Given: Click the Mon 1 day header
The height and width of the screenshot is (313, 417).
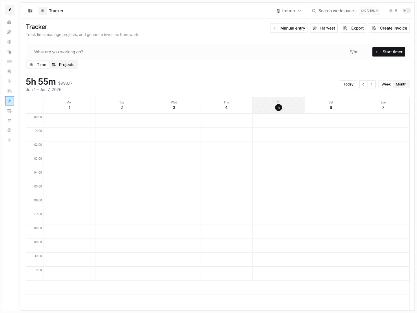Looking at the screenshot, I should [69, 105].
